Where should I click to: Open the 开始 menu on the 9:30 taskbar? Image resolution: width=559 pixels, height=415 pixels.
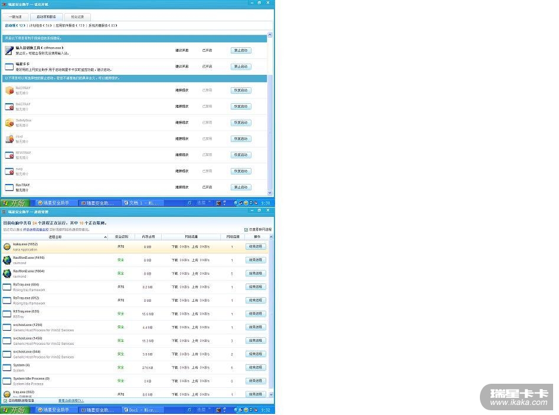(14, 203)
